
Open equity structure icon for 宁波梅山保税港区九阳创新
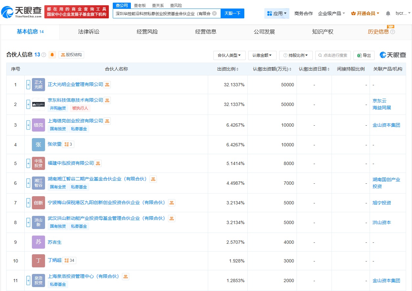[x=172, y=203]
